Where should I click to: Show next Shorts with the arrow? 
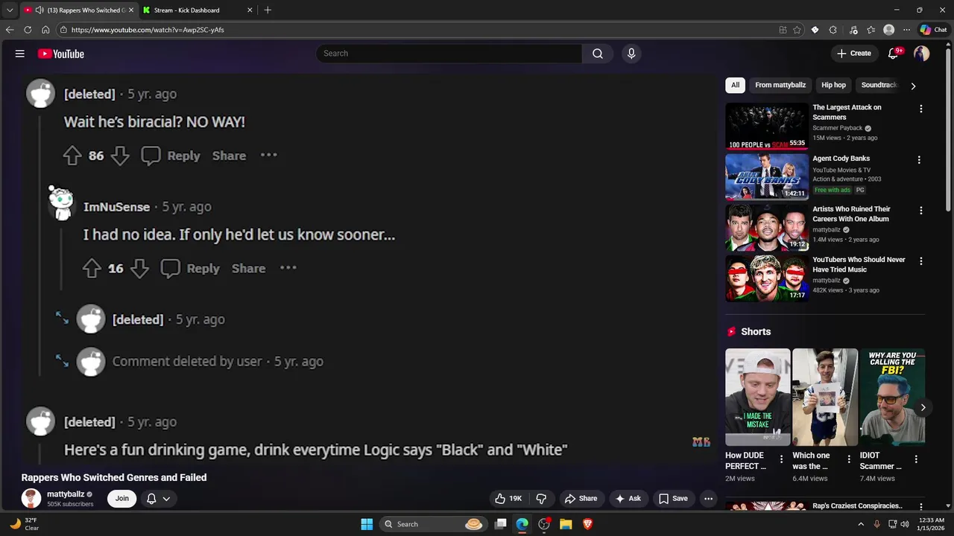(x=923, y=407)
